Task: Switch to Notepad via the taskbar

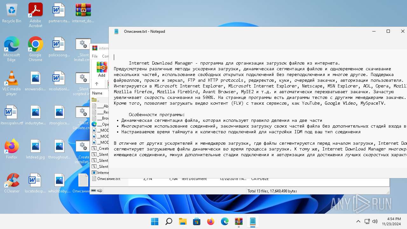Action: pyautogui.click(x=253, y=221)
